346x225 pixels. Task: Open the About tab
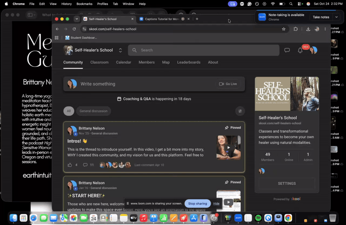[x=213, y=62]
